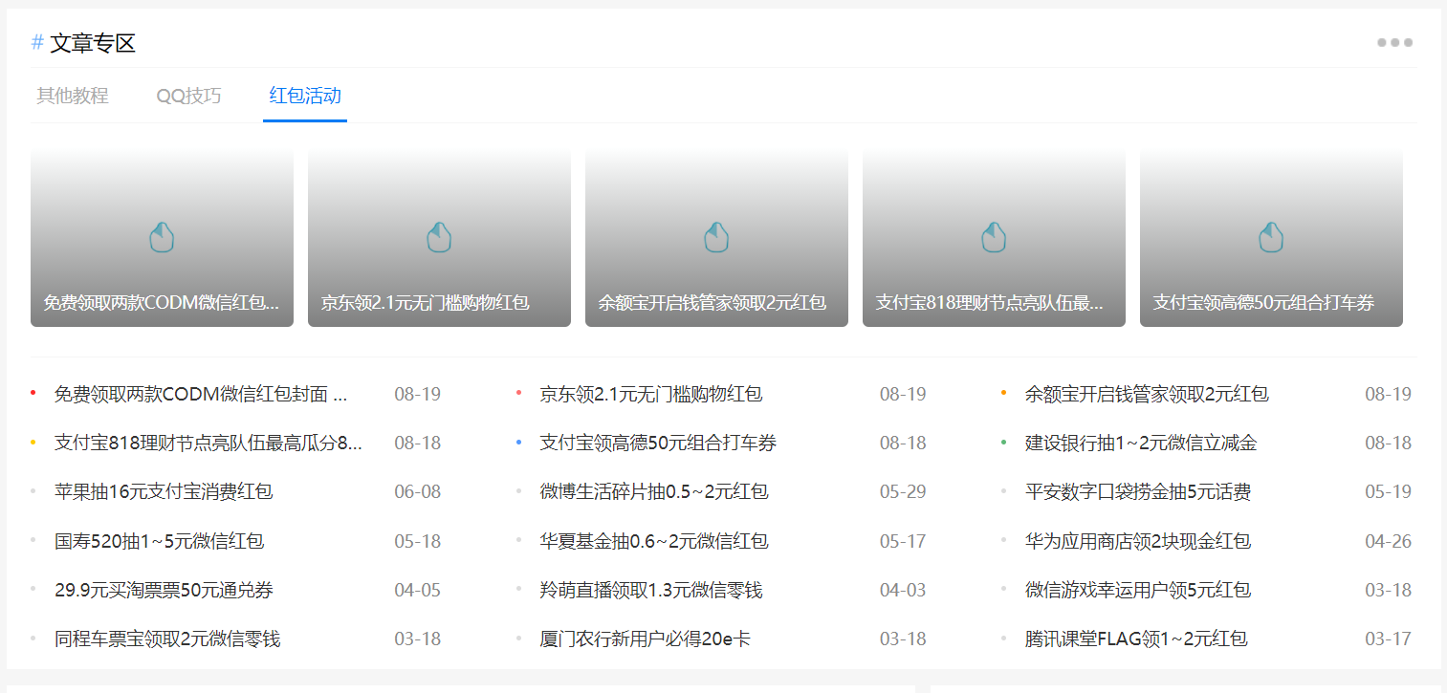Image resolution: width=1447 pixels, height=693 pixels.
Task: Open the 支付宝818理财节 thumbnail card
Action: (994, 237)
